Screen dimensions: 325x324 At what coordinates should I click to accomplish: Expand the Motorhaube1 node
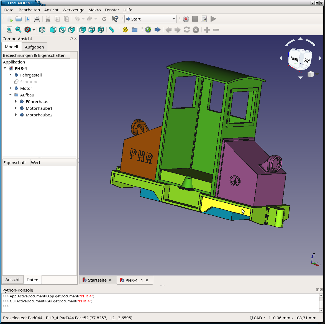point(16,108)
